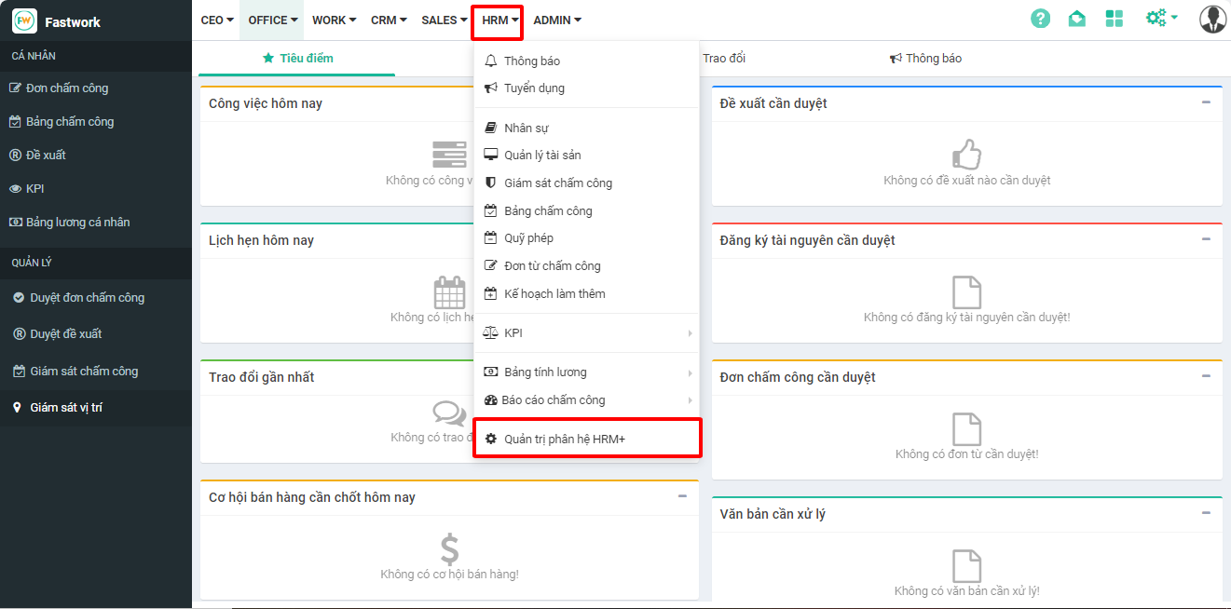Image resolution: width=1231 pixels, height=609 pixels.
Task: Choose Tuyển dụng from HRM menu
Action: tap(534, 88)
